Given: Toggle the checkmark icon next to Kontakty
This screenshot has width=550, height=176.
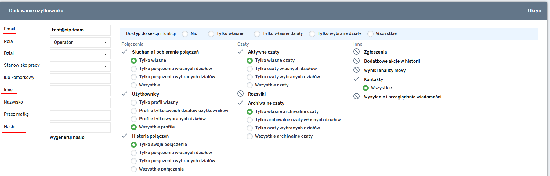Looking at the screenshot, I should pyautogui.click(x=356, y=79).
